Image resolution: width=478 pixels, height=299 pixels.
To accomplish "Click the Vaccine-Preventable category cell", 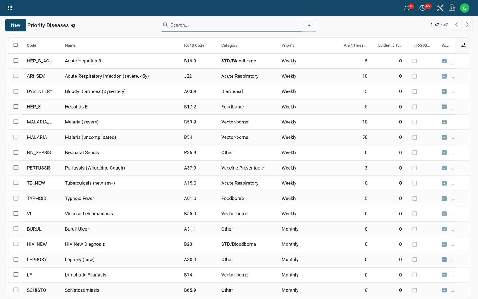I will click(x=243, y=168).
